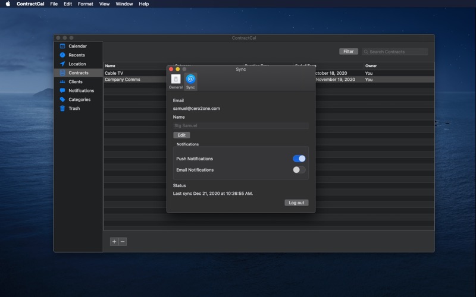Close the Sync preferences window
476x297 pixels.
tap(171, 69)
